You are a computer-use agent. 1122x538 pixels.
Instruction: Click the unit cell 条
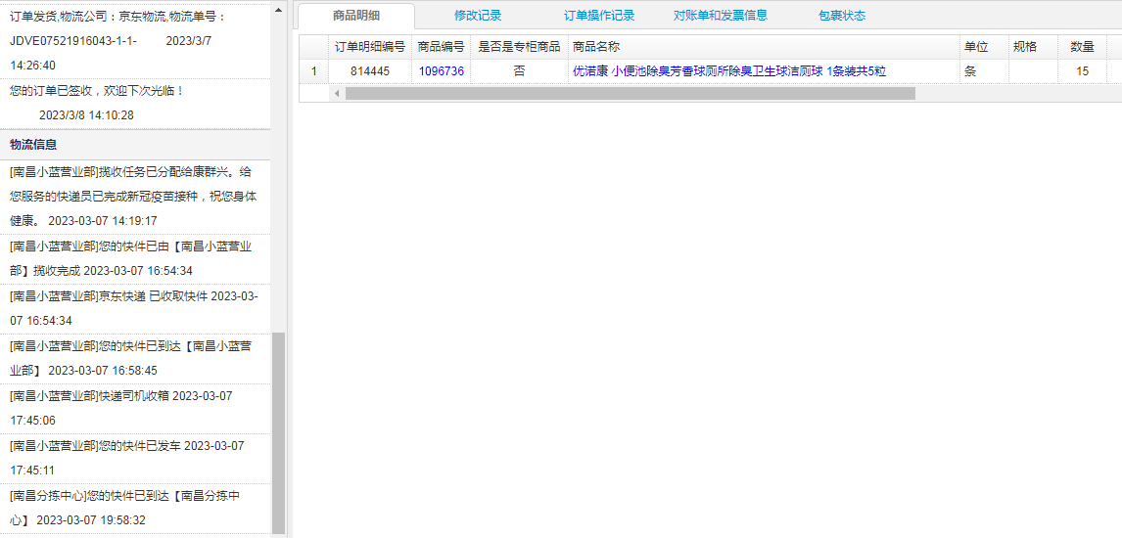984,70
